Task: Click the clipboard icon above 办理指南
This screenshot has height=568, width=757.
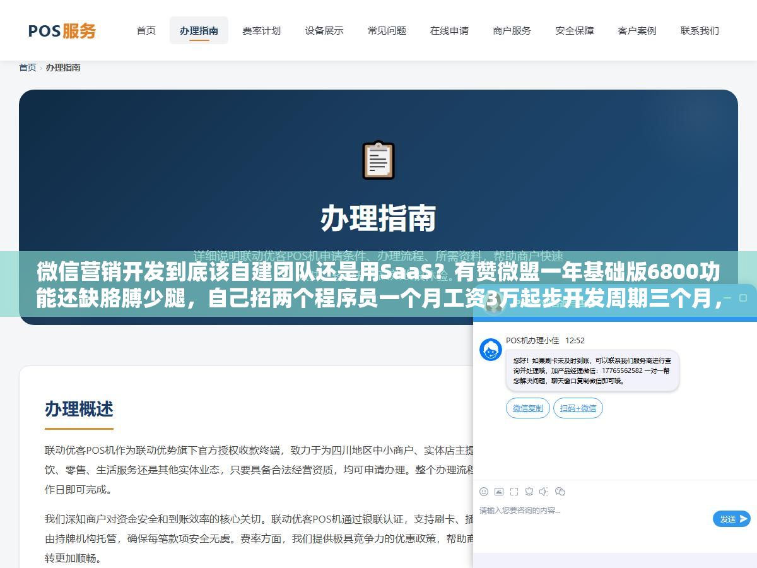Action: (378, 160)
